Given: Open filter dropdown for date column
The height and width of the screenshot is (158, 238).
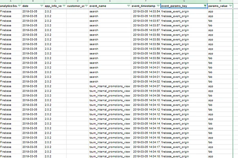Looking at the screenshot, I should [x=42, y=6].
